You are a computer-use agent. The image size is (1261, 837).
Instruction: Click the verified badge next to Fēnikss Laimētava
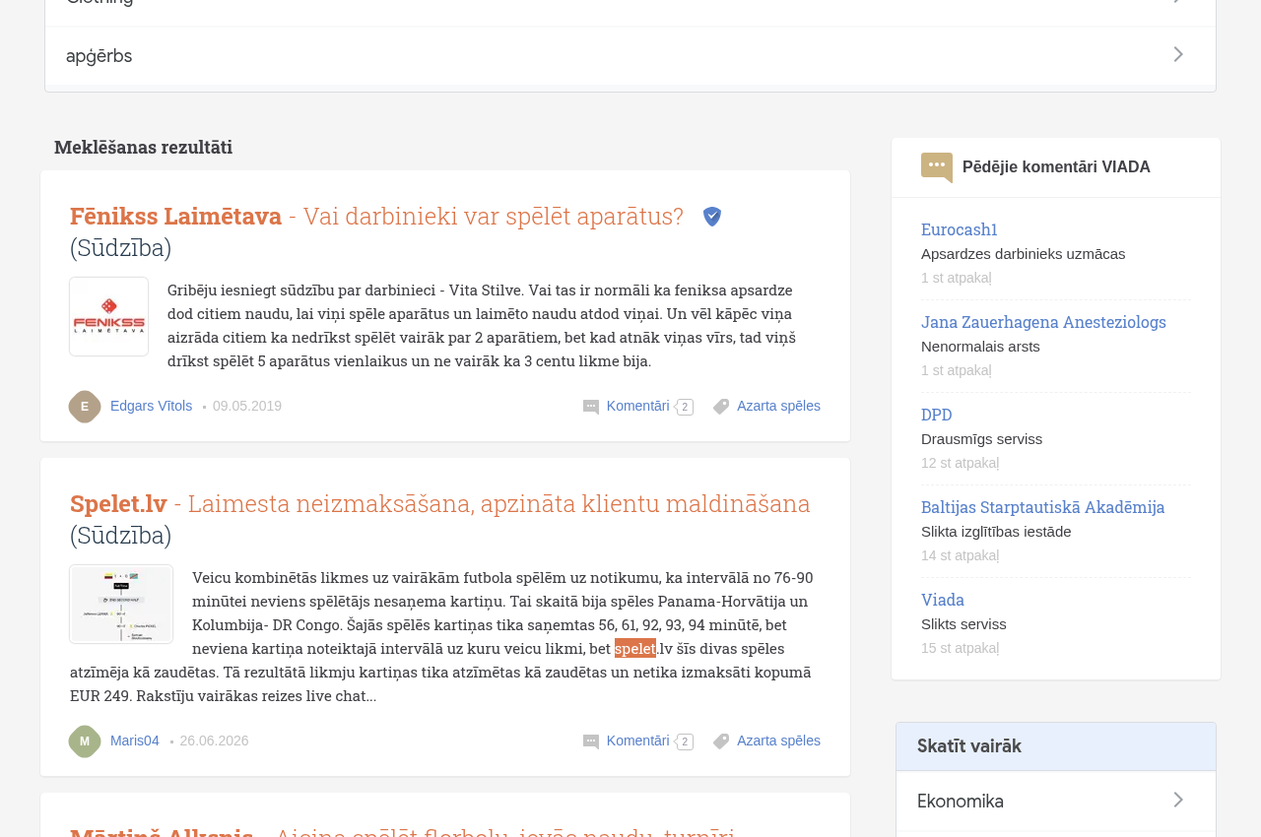point(712,217)
